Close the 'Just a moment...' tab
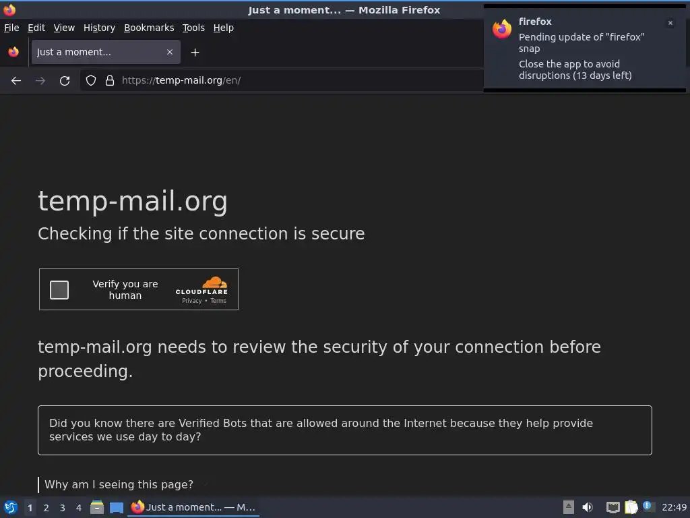Screen dimensions: 690x518 pyautogui.click(x=170, y=52)
